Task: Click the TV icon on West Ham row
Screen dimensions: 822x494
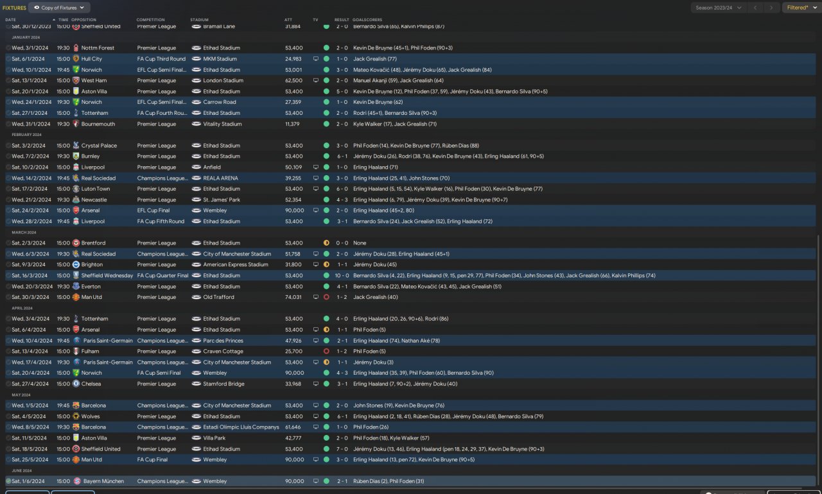Action: point(316,81)
